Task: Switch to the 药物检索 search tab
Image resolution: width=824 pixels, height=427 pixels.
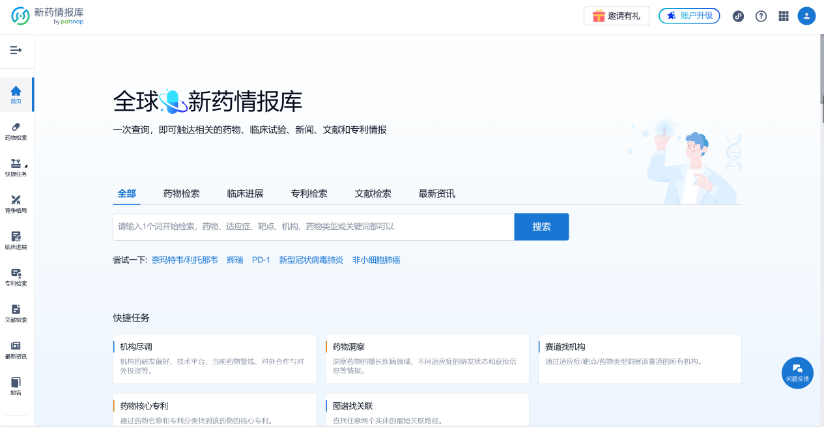Action: [181, 194]
